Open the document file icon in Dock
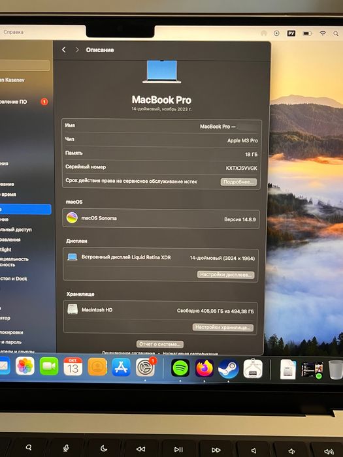The image size is (343, 457). (288, 370)
